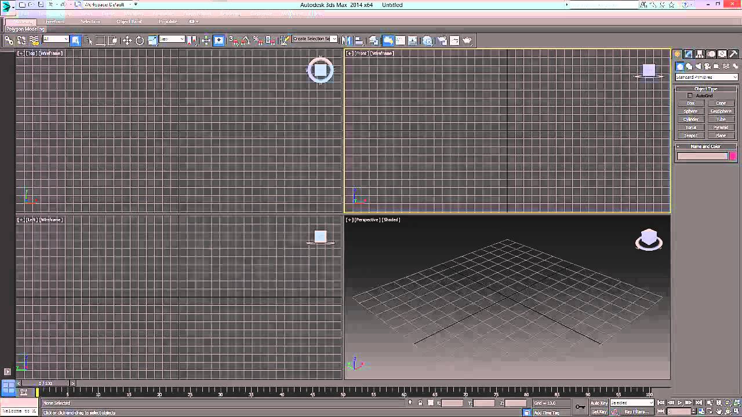The height and width of the screenshot is (417, 742).
Task: Select the Link tool in main toolbar
Action: pyautogui.click(x=9, y=41)
